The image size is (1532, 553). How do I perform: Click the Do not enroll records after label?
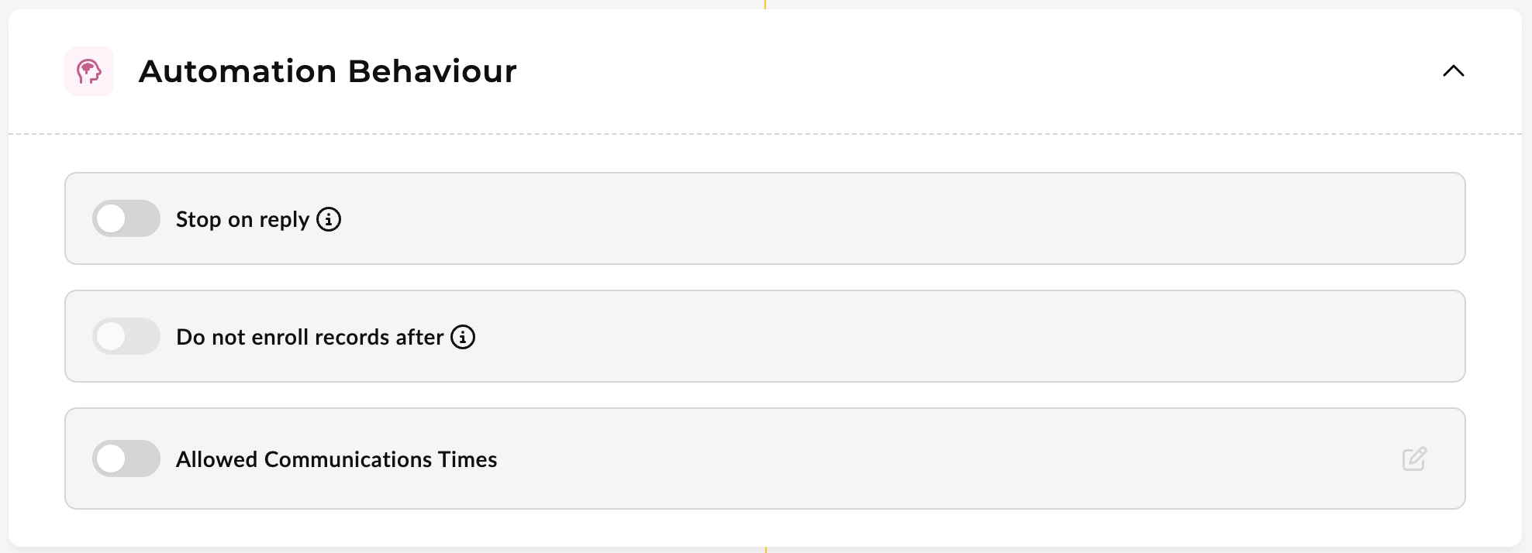[x=309, y=337]
